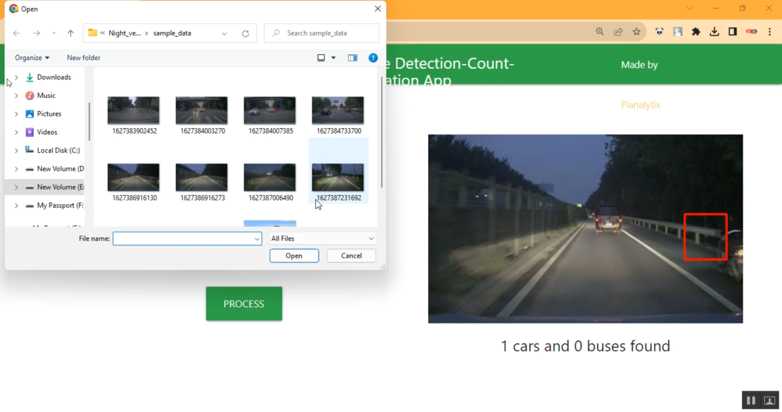Image resolution: width=782 pixels, height=412 pixels.
Task: Pause the screen recording
Action: [751, 400]
